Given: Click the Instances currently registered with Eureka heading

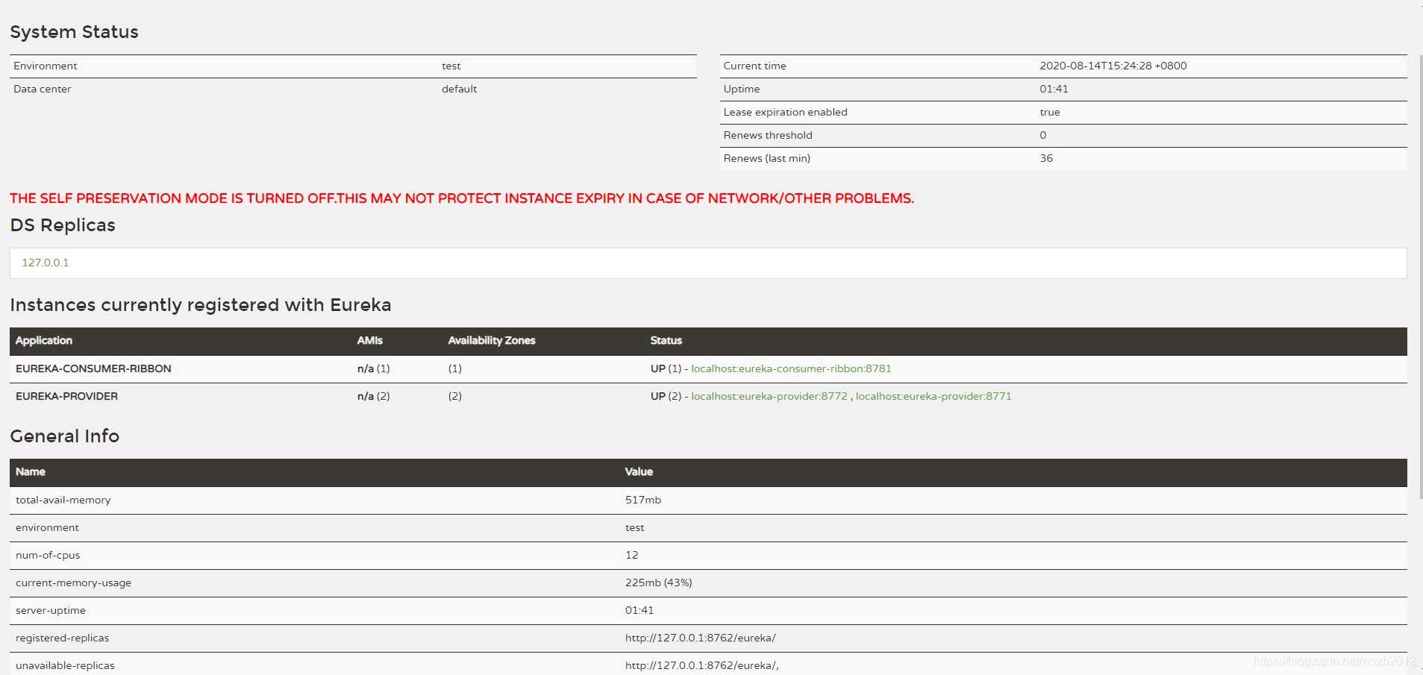Looking at the screenshot, I should tap(201, 305).
